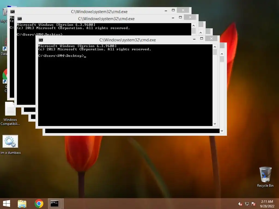Close the second cmd.exe window
This screenshot has height=209, width=279.
point(190,17)
